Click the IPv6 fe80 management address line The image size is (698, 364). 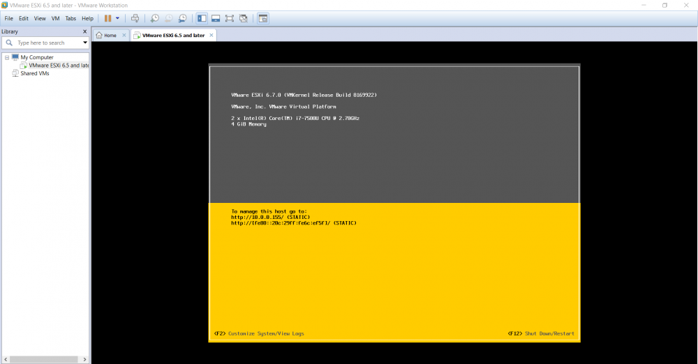(294, 223)
